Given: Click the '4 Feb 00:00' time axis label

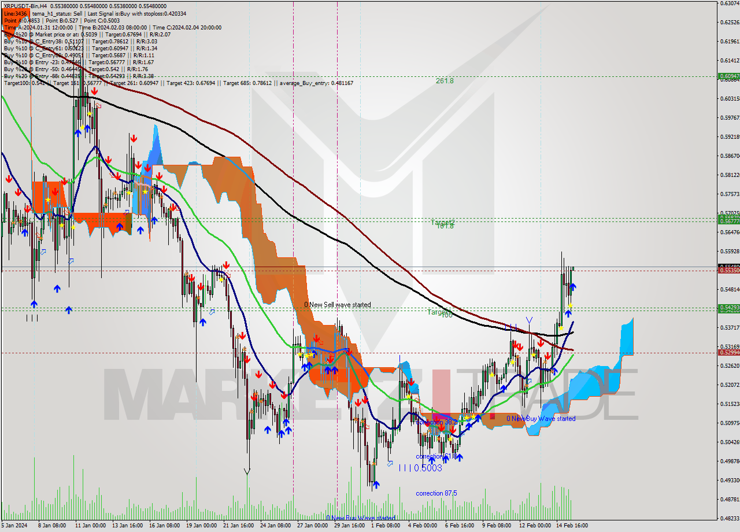Looking at the screenshot, I should click(422, 526).
